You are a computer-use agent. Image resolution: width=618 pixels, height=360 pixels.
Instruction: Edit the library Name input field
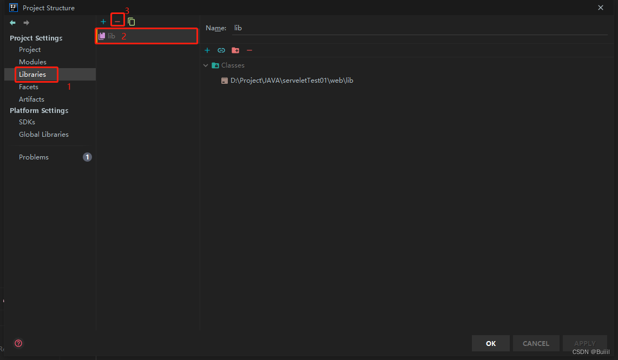325,28
